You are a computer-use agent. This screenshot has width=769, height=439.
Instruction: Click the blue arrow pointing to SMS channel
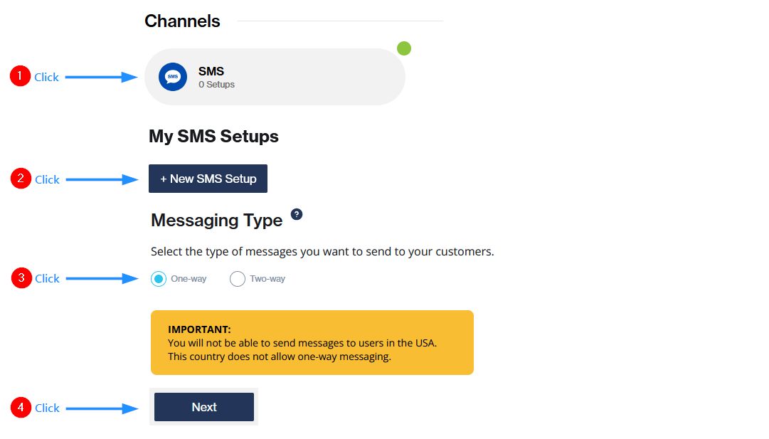click(101, 77)
